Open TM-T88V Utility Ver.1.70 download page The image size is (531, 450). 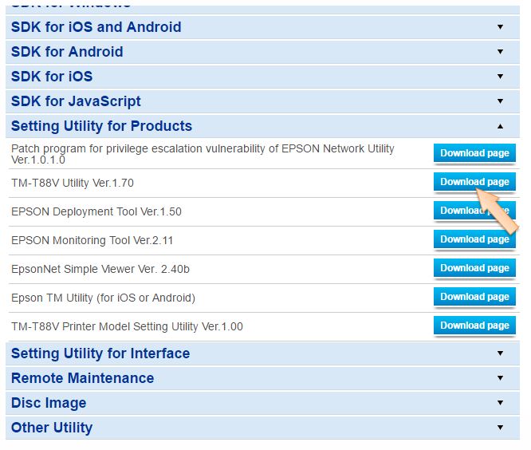[474, 182]
